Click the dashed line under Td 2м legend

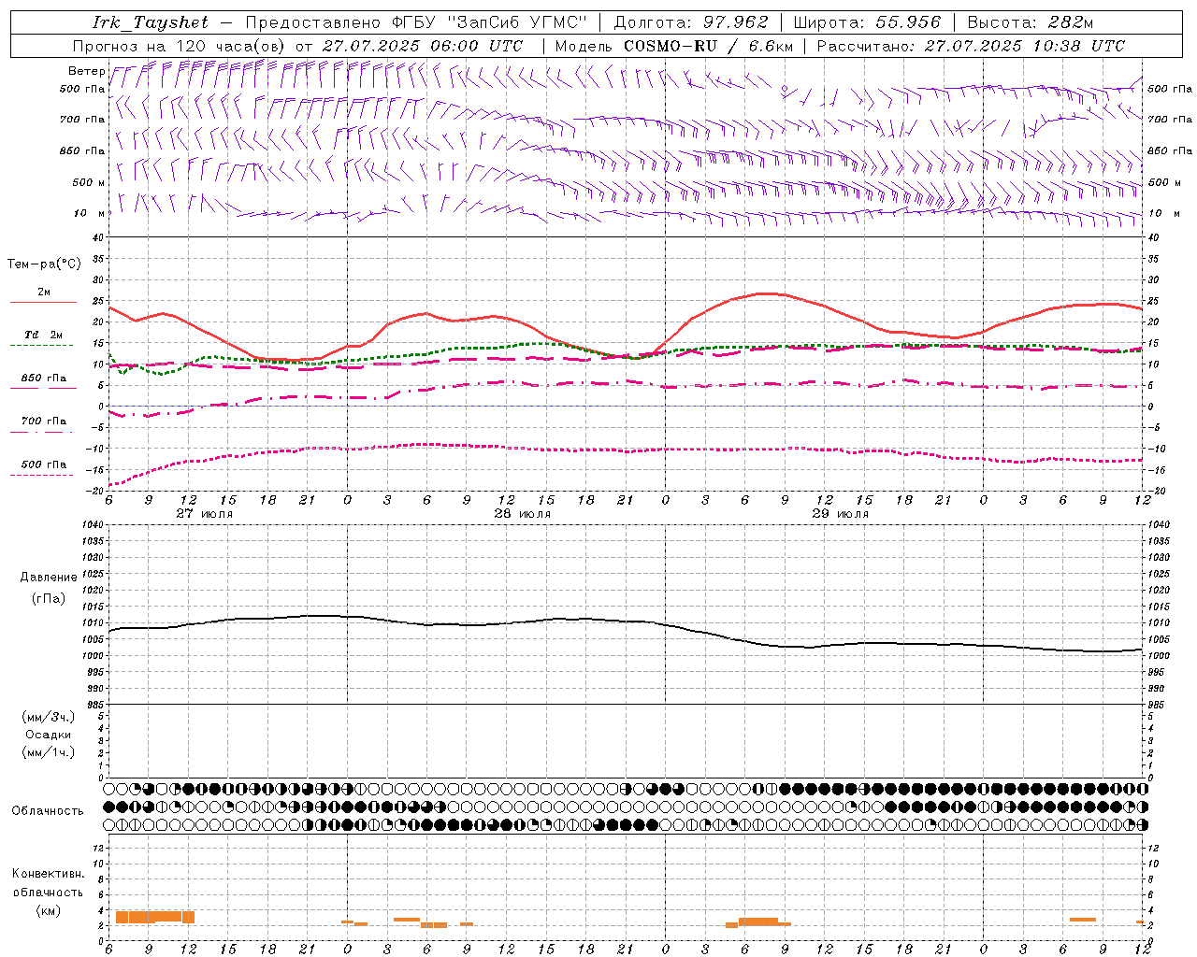point(42,346)
